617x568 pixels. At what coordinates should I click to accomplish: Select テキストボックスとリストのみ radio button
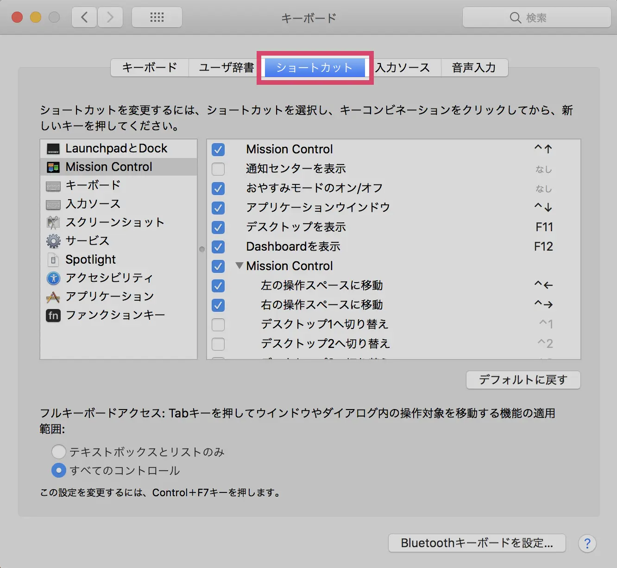click(59, 452)
